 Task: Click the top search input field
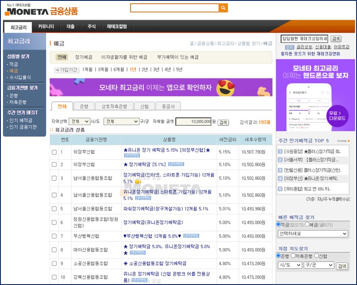click(175, 8)
